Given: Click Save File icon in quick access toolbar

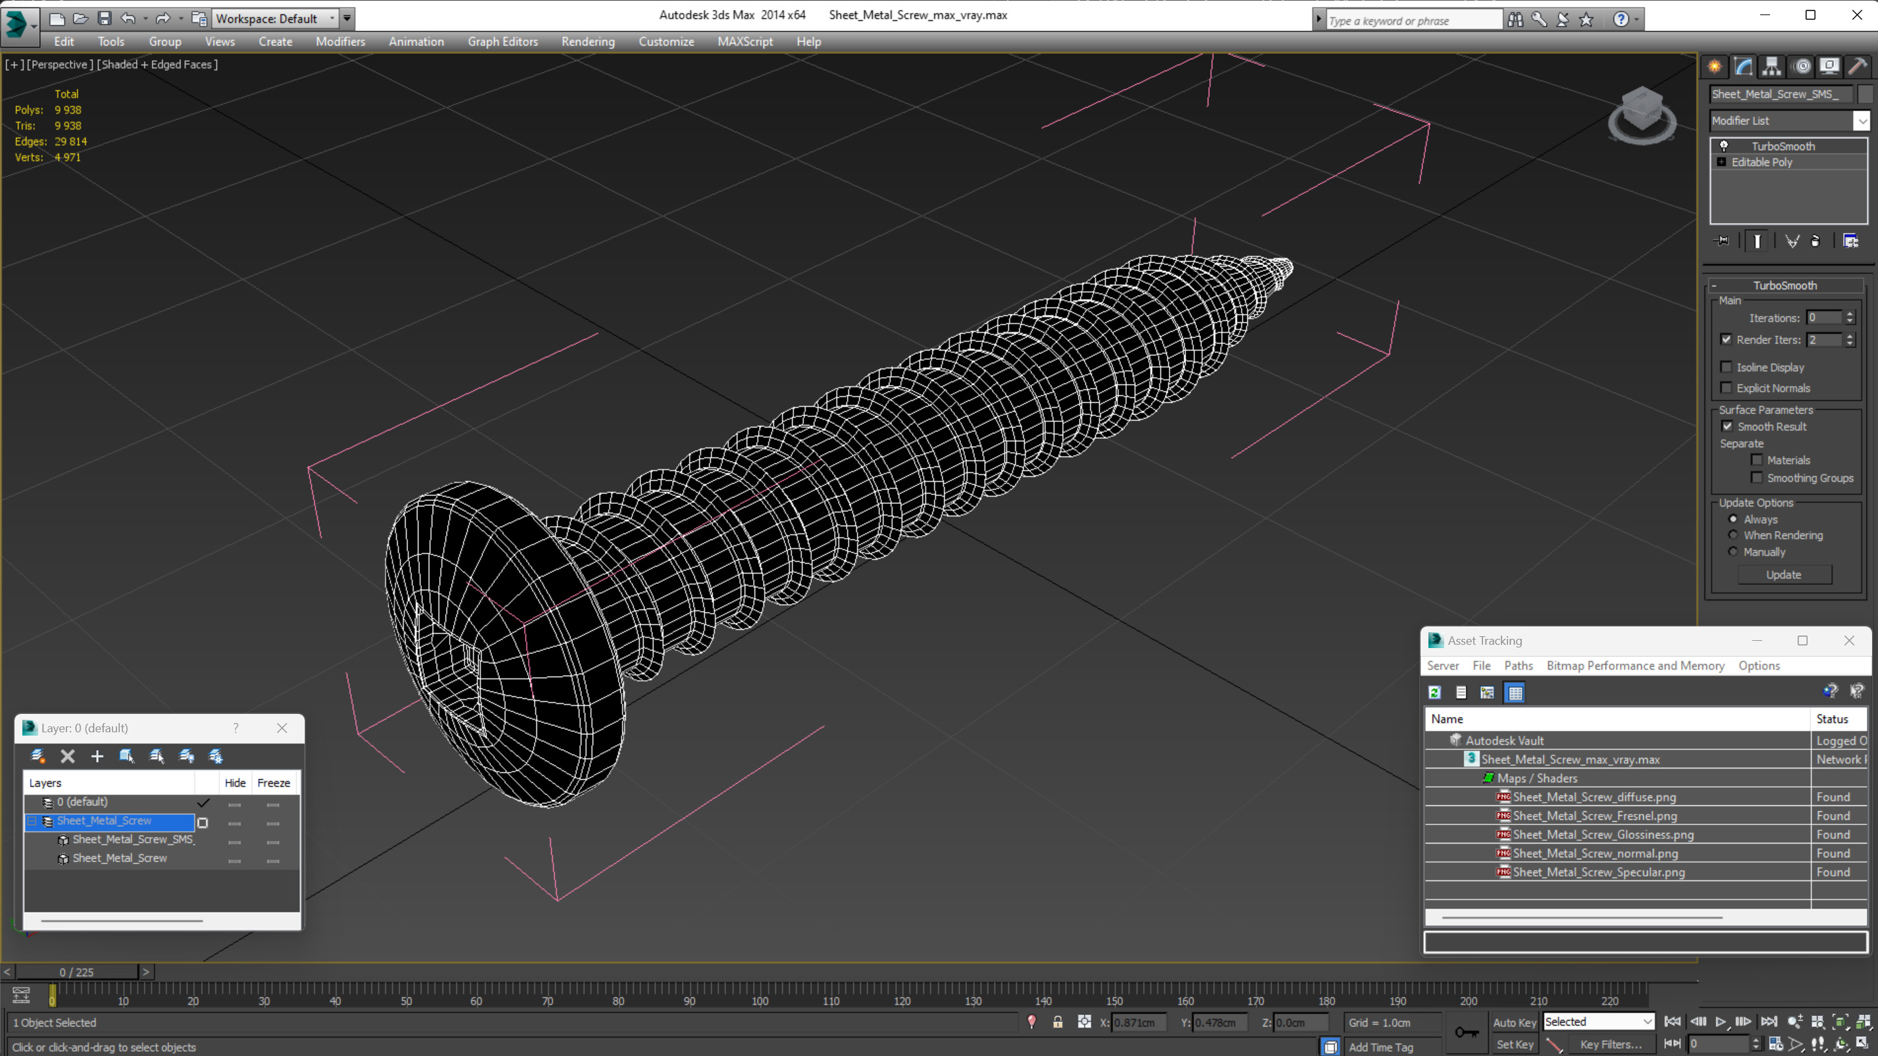Looking at the screenshot, I should [x=104, y=18].
